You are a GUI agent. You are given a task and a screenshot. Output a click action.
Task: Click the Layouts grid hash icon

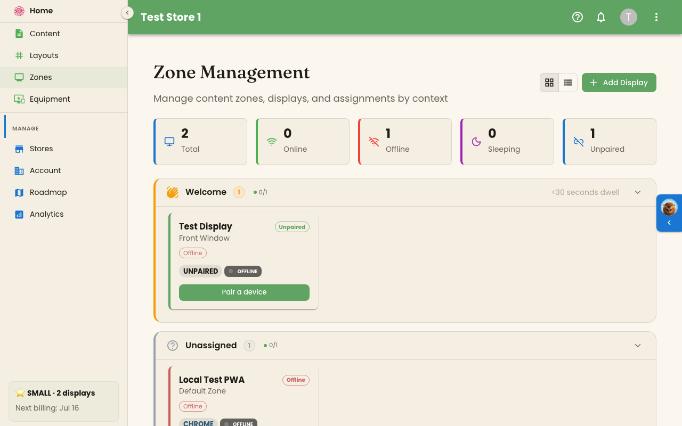(x=19, y=55)
